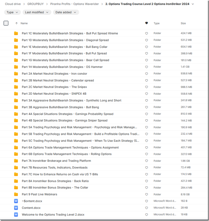
Task: Expand the current folder breadcrumb chevron
Action: pyautogui.click(x=193, y=4)
